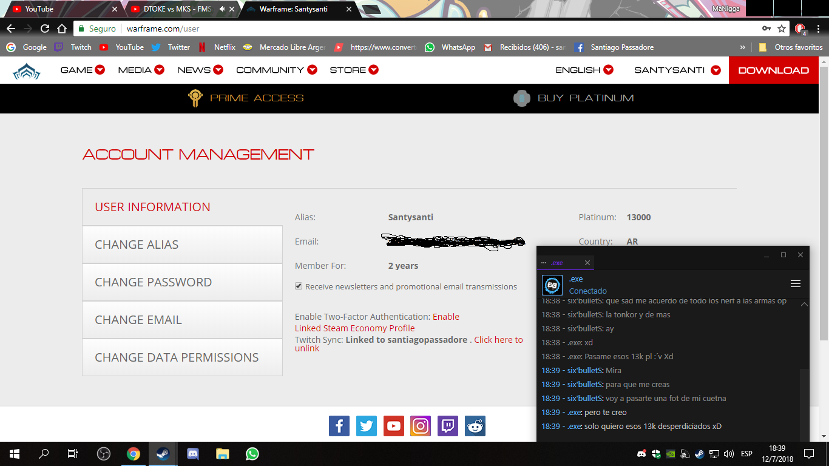Bookmark page with star icon
The width and height of the screenshot is (829, 466).
point(782,29)
